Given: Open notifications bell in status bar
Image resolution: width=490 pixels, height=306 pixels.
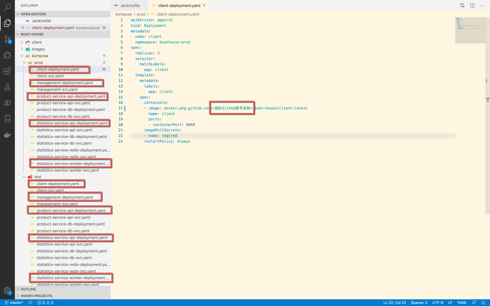Looking at the screenshot, I should (483, 303).
